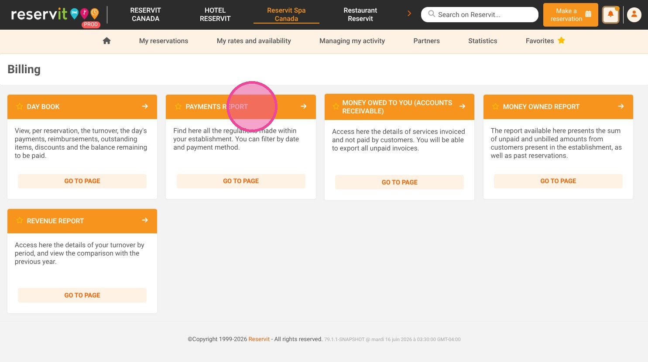Focus the Search on Reservit field
This screenshot has width=648, height=362.
pos(480,14)
